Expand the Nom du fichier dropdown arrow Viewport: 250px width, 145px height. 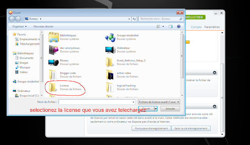coord(133,102)
